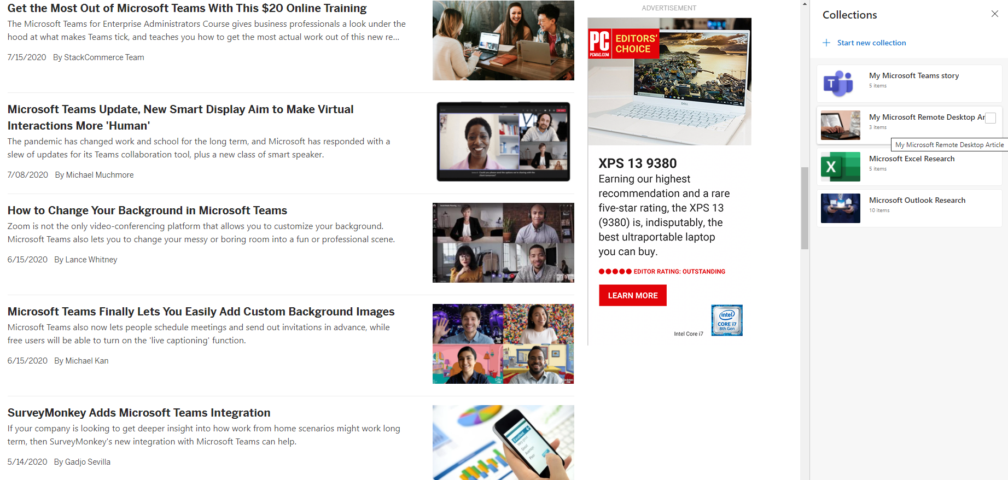
Task: Select the My Microsoft Remote Desktop collection checkbox
Action: point(990,118)
